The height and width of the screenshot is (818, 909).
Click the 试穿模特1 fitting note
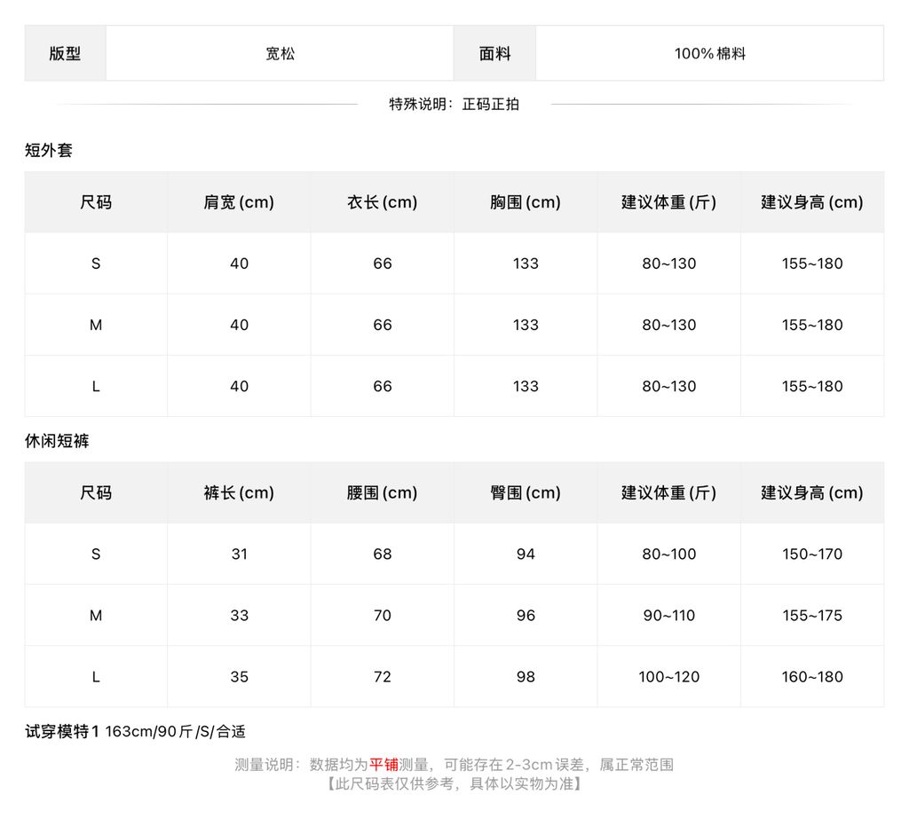coord(136,732)
